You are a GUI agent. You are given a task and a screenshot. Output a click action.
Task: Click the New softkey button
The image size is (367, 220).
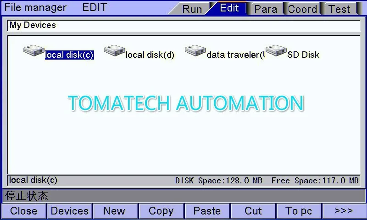[116, 211]
